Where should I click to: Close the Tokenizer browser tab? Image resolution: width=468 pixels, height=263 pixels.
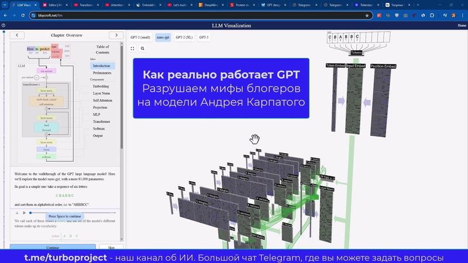click(378, 5)
